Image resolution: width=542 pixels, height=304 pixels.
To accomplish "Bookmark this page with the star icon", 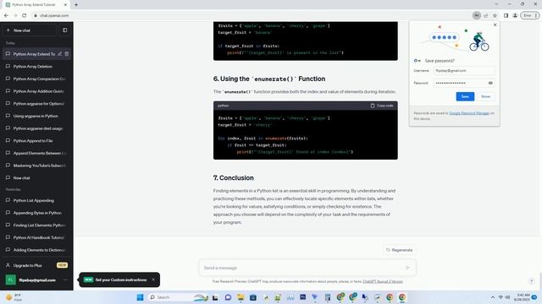I will tap(495, 15).
